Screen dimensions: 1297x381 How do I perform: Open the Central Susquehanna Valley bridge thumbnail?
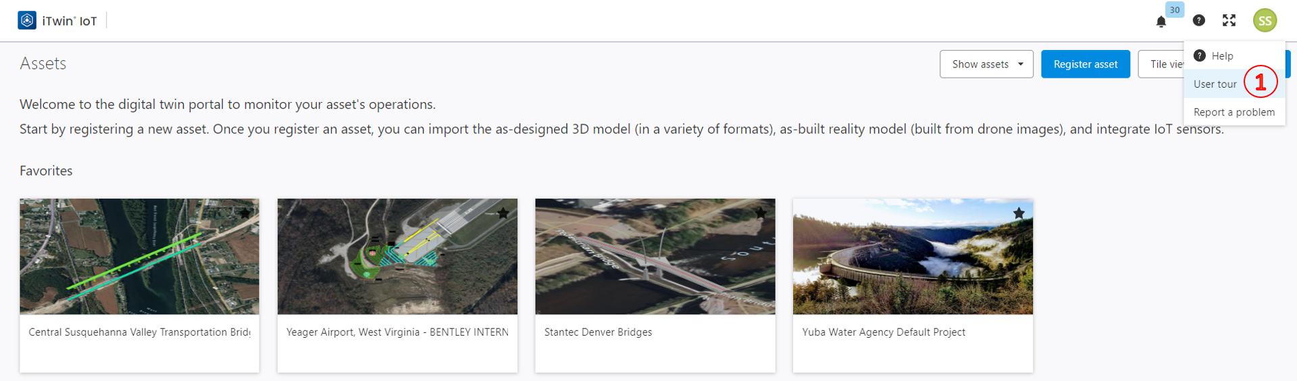click(139, 257)
